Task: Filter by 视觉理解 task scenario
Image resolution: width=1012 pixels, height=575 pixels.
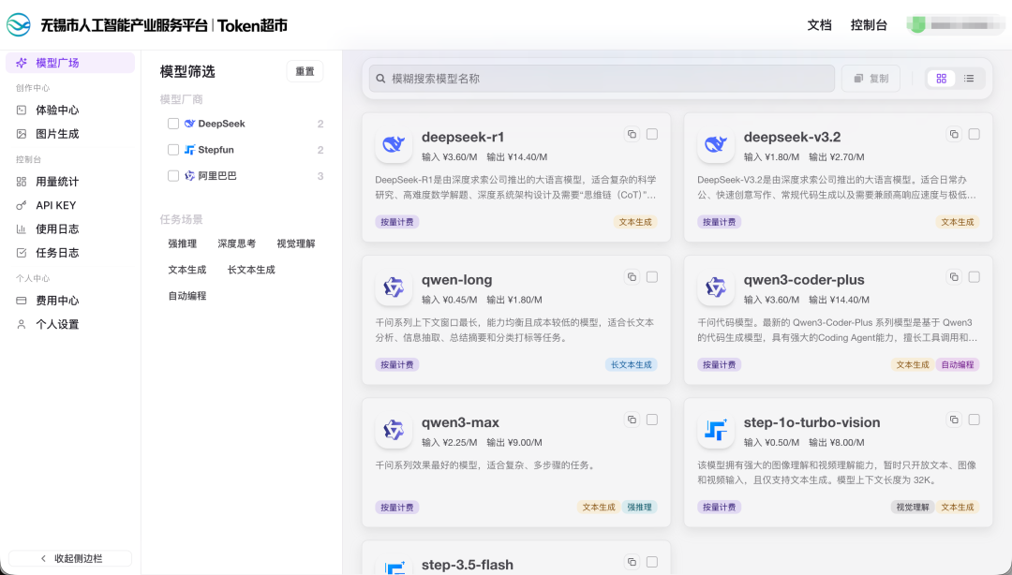Action: tap(296, 243)
